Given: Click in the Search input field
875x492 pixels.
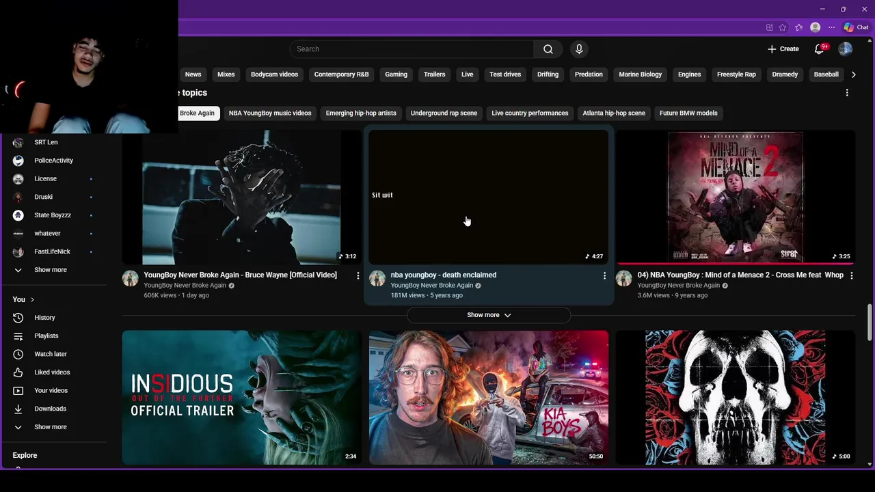Looking at the screenshot, I should click(412, 49).
